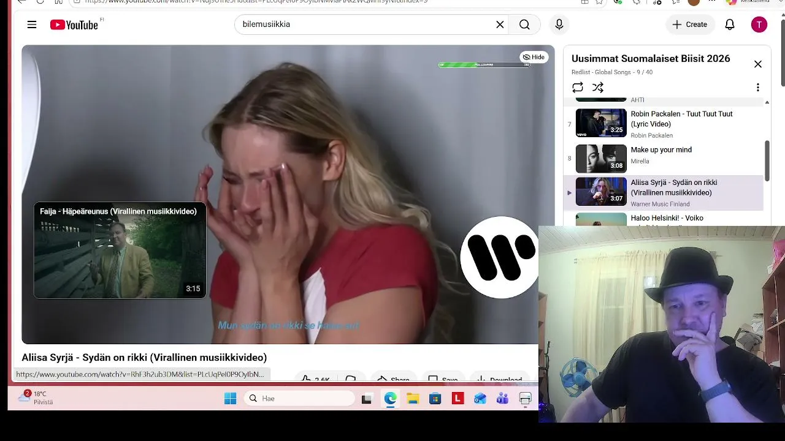Click the Warner Music channel logo on video
785x441 pixels.
[x=499, y=257]
